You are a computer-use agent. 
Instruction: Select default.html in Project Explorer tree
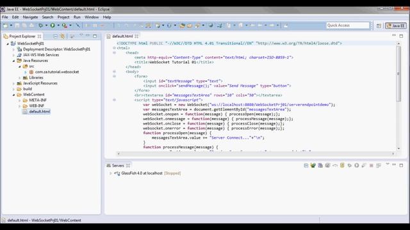[x=40, y=112]
